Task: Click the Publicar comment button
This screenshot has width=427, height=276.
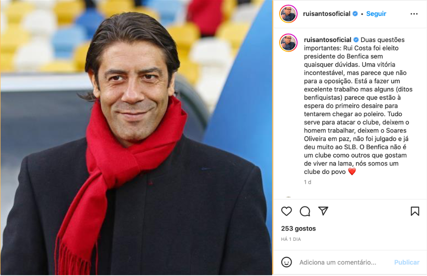Action: pos(407,263)
